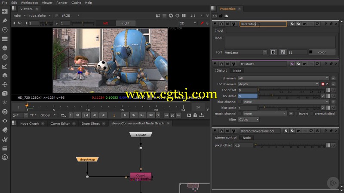Open the 3D nodes cube icon
The image size is (344, 193).
[x=5, y=93]
